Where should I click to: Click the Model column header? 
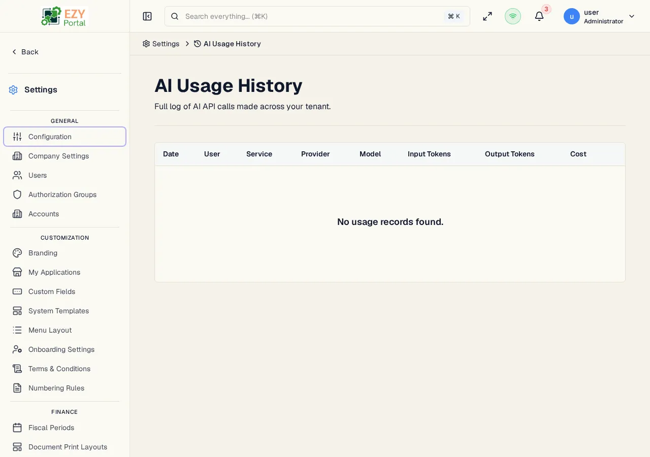coord(370,154)
